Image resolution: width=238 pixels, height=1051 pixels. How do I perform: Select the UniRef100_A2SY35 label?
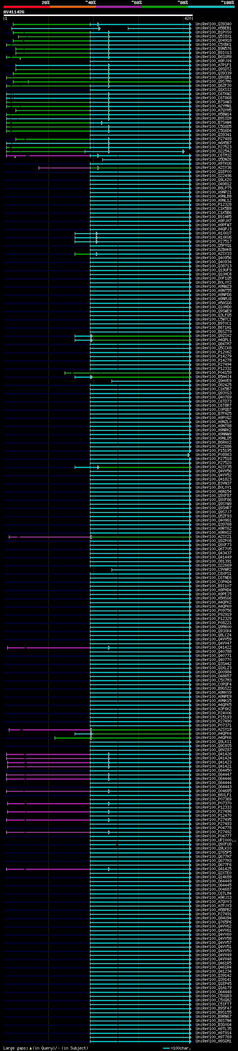[x=213, y=467]
